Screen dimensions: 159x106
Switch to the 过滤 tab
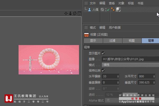[x=113, y=41]
